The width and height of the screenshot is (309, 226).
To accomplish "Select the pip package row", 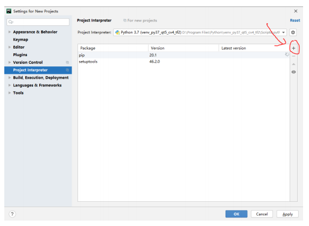I will 184,55.
